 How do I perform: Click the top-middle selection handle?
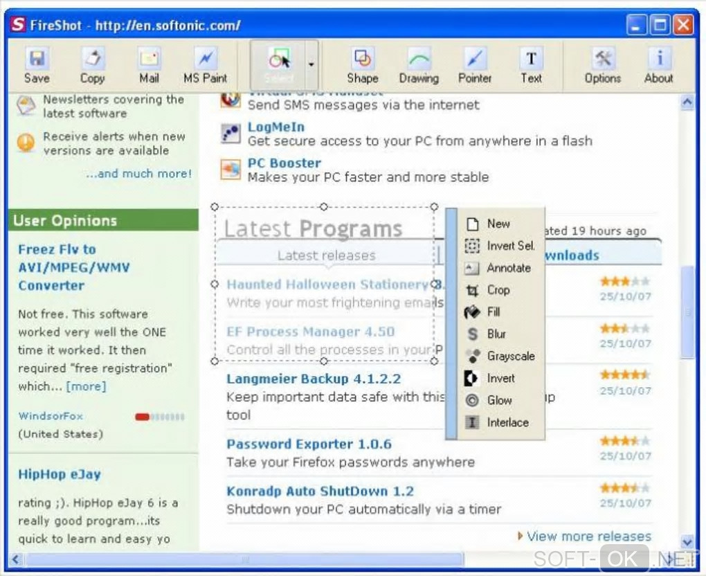pyautogui.click(x=324, y=207)
